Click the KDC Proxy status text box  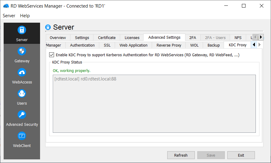click(154, 104)
